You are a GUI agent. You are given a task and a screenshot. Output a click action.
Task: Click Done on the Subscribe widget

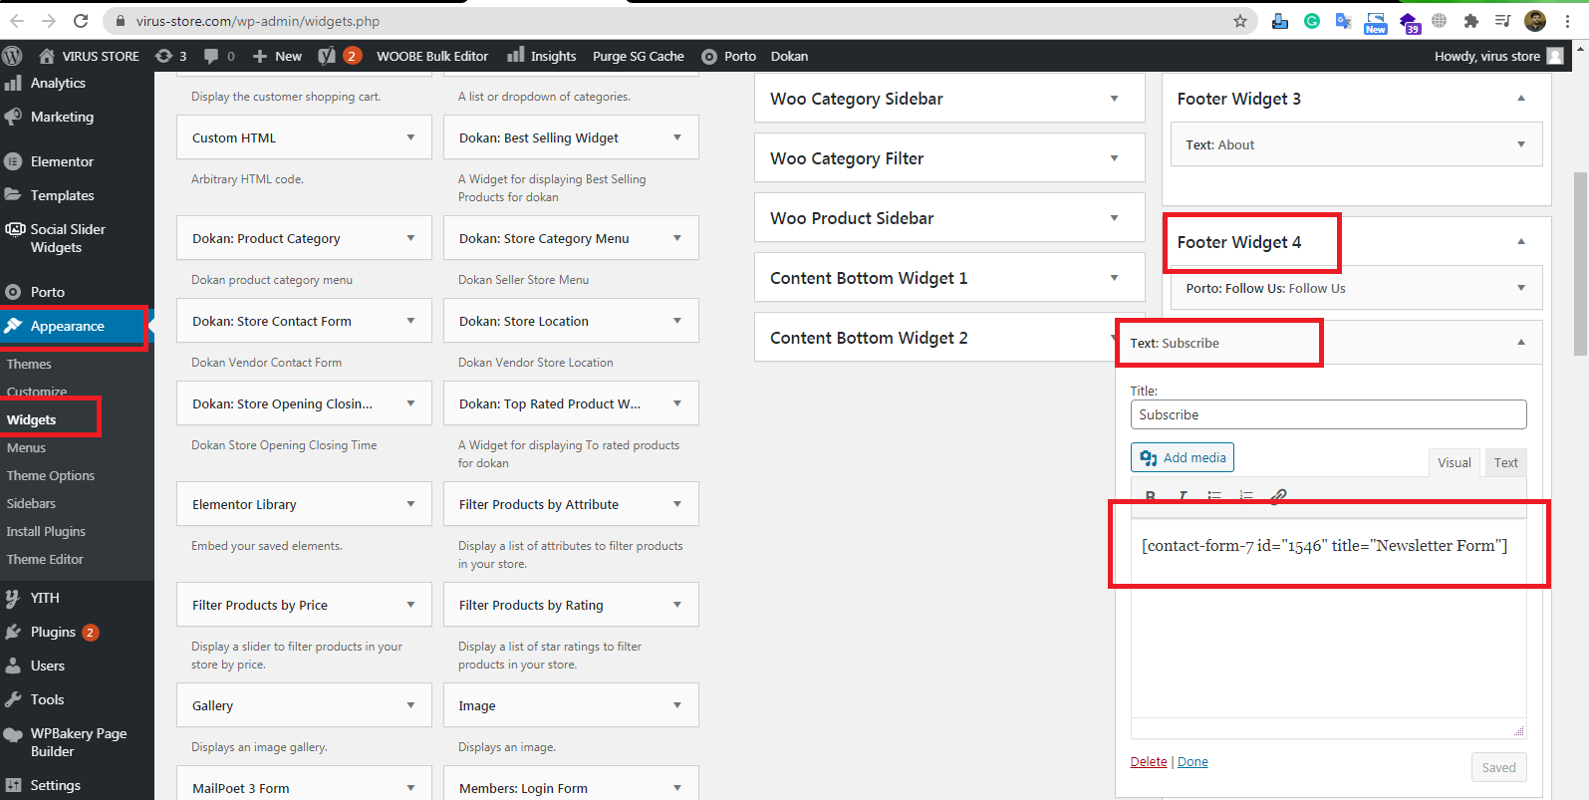pyautogui.click(x=1192, y=761)
